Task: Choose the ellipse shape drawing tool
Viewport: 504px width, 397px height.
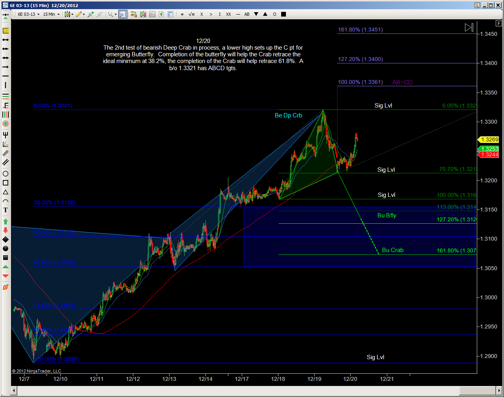Action: click(x=6, y=174)
